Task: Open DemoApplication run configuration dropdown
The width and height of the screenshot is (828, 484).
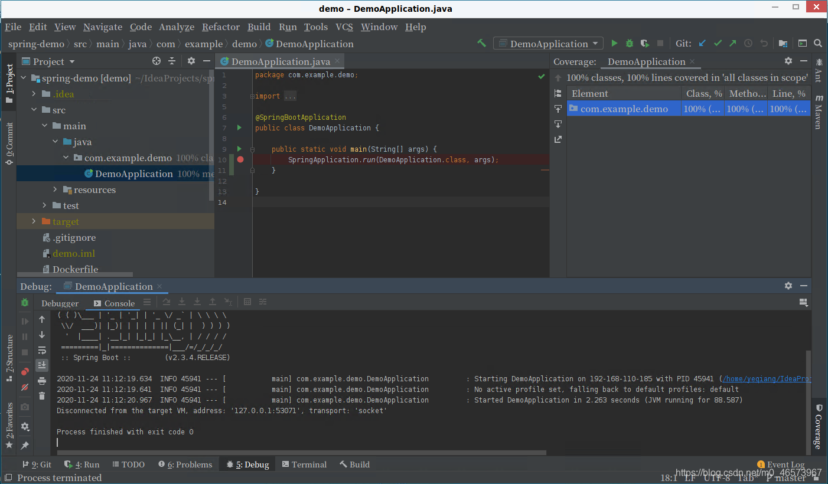Action: [x=548, y=44]
